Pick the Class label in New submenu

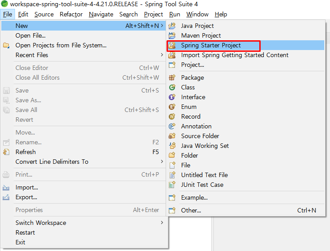click(x=188, y=87)
